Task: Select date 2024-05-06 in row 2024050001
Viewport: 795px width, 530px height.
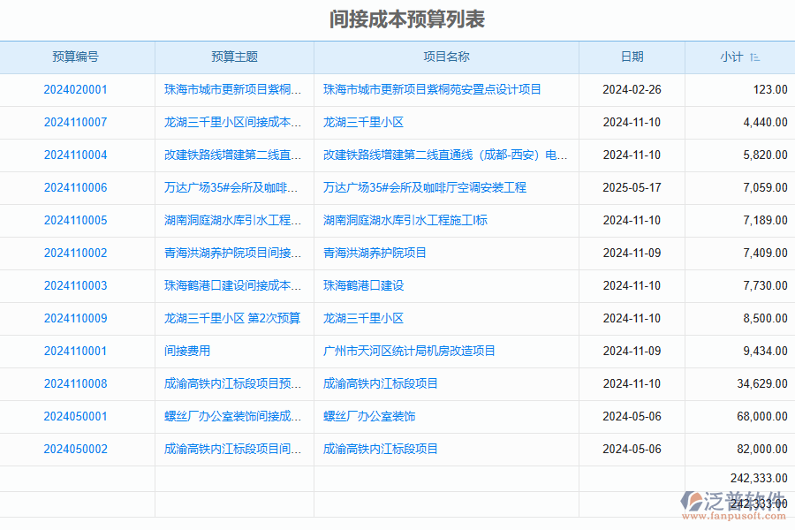Action: click(632, 416)
